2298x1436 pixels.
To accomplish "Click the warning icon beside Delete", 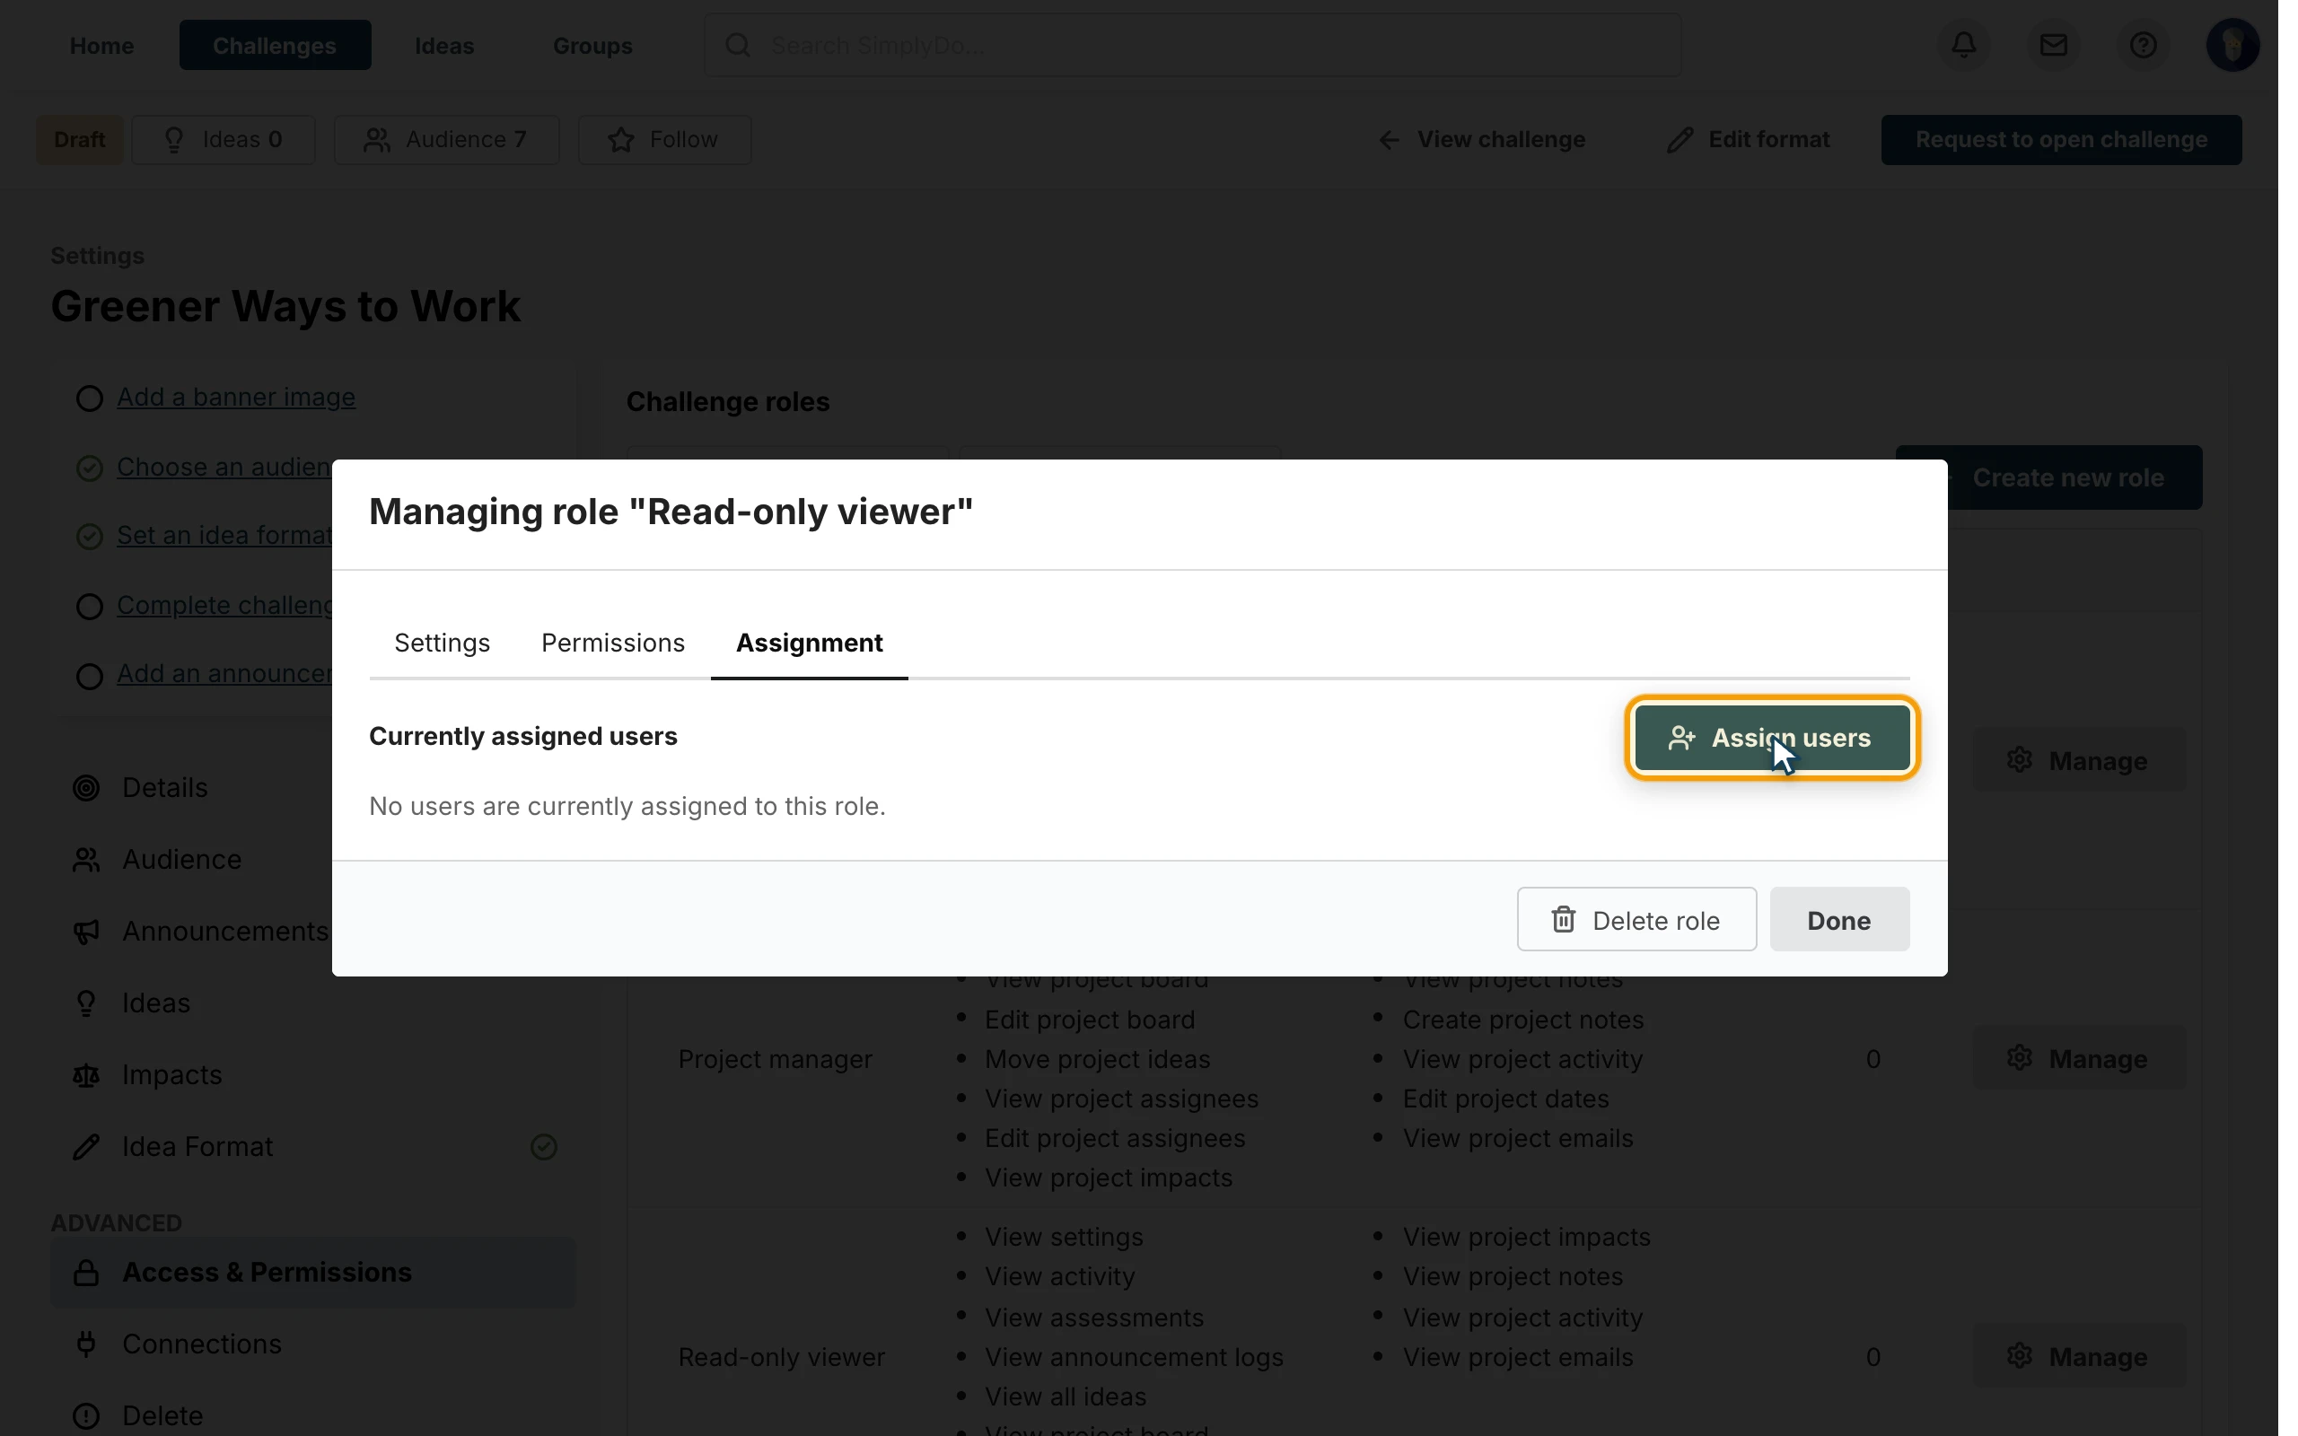I will (x=86, y=1415).
